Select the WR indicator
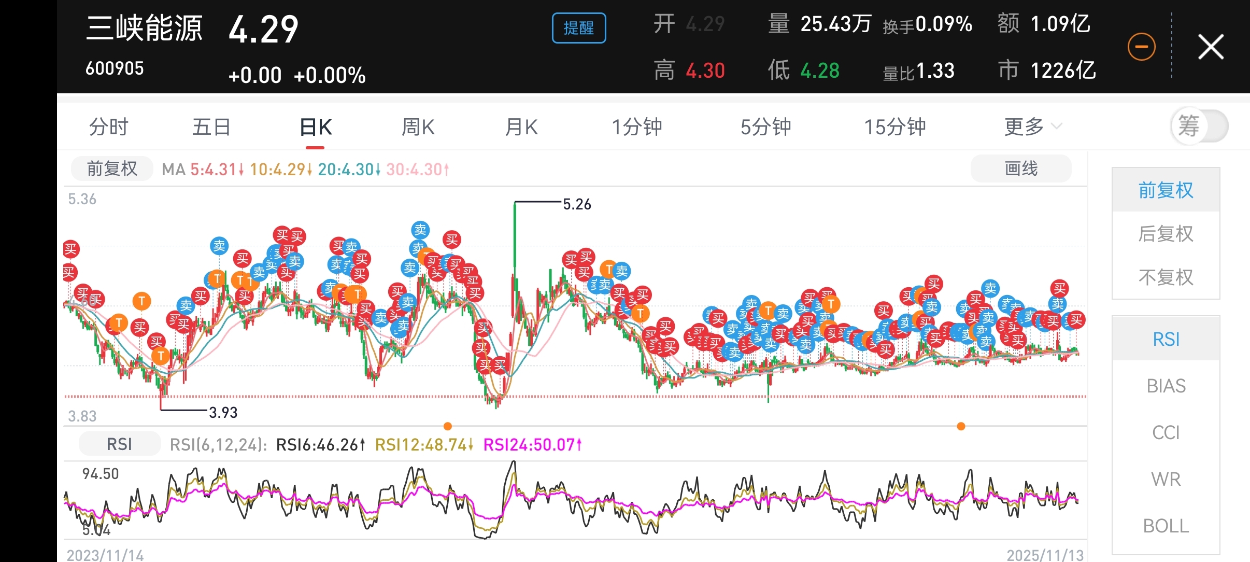The image size is (1250, 562). 1166,479
